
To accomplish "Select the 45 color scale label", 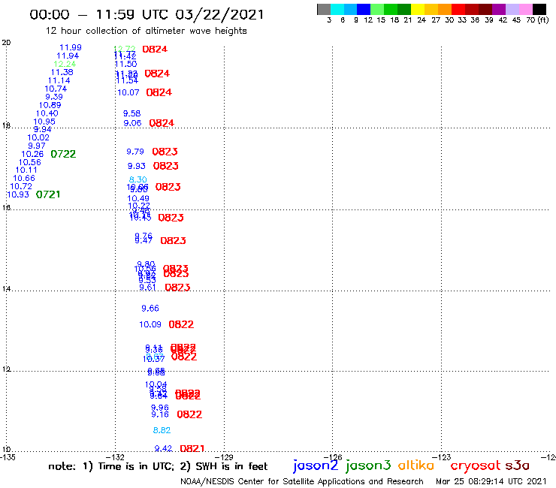I will click(516, 20).
